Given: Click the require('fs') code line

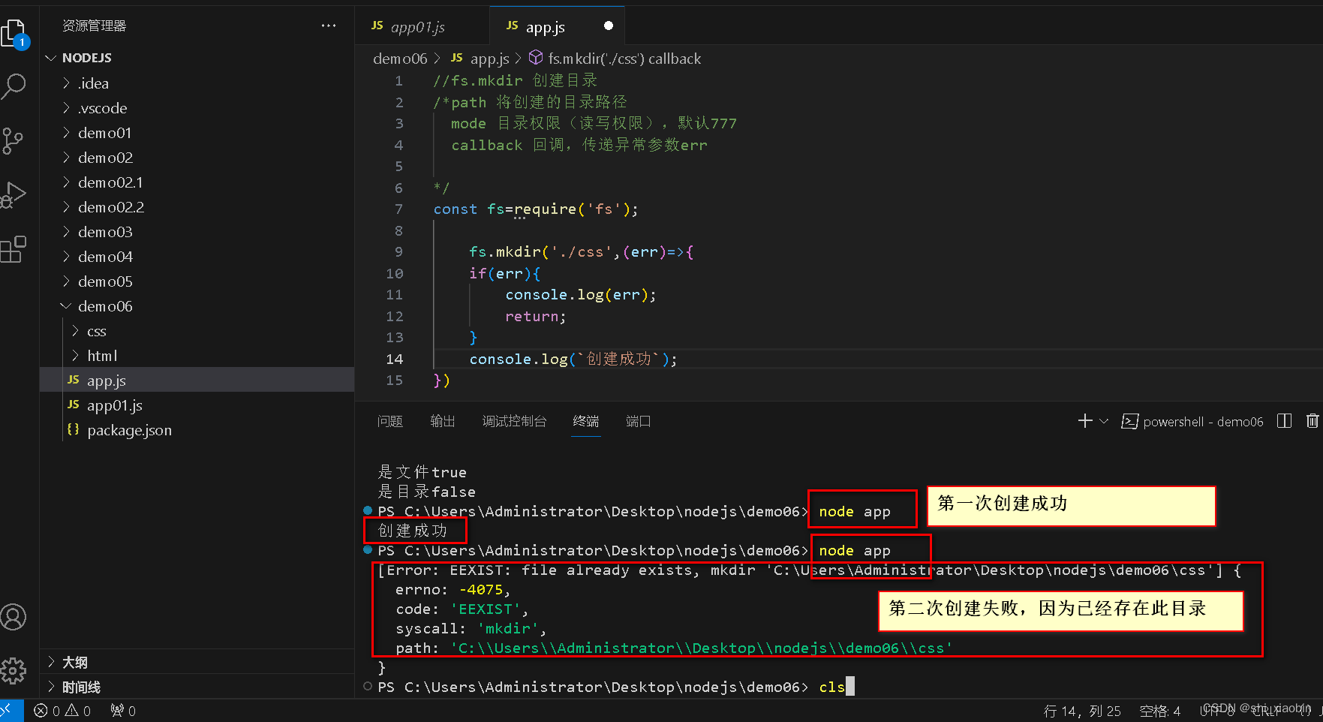Looking at the screenshot, I should click(x=536, y=209).
